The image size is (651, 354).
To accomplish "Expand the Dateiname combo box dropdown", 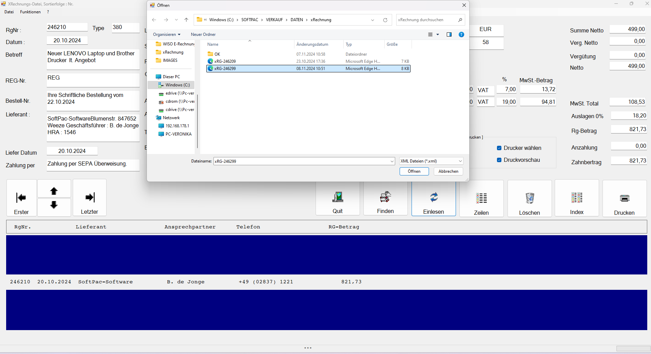I will 392,161.
